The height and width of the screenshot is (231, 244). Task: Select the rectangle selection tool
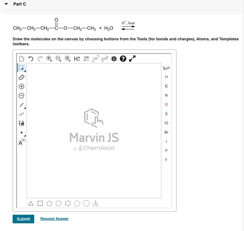[22, 68]
